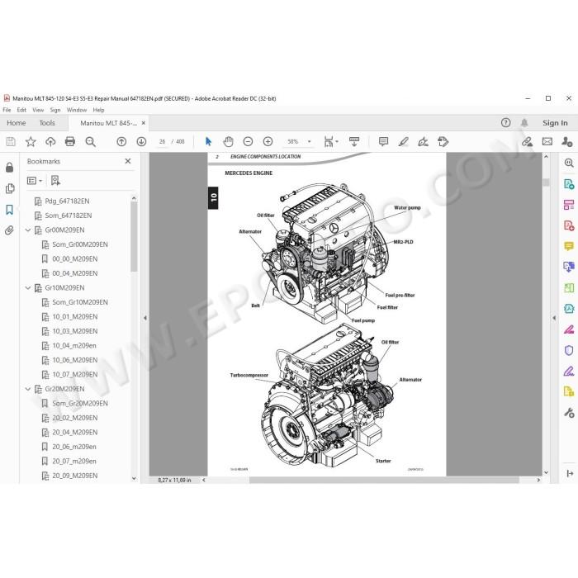578x578 pixels.
Task: Open the View menu
Action: point(38,110)
